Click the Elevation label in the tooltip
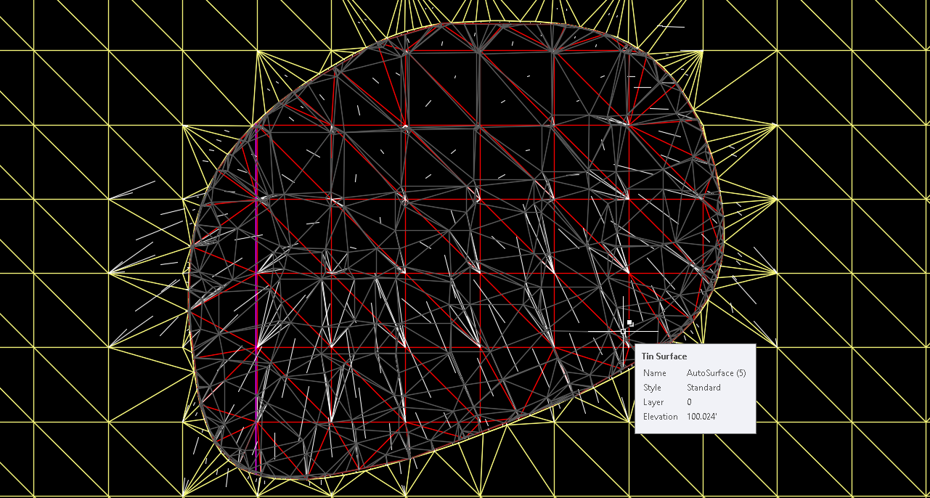Image resolution: width=930 pixels, height=498 pixels. (x=658, y=416)
